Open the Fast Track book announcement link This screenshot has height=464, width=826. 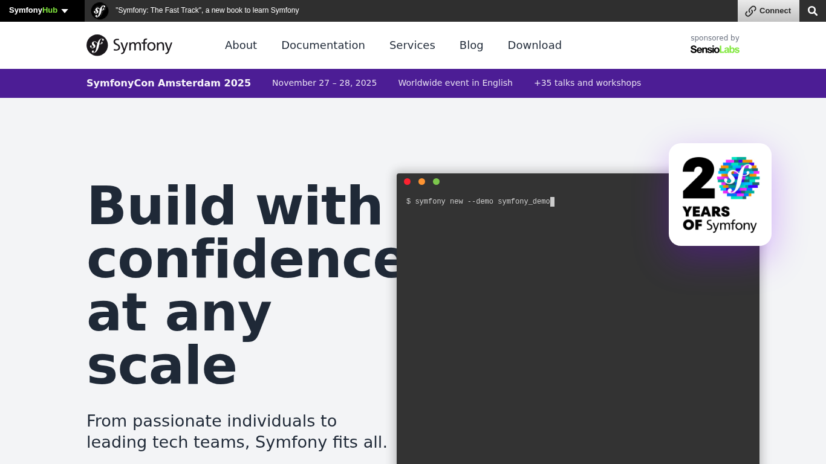207,11
